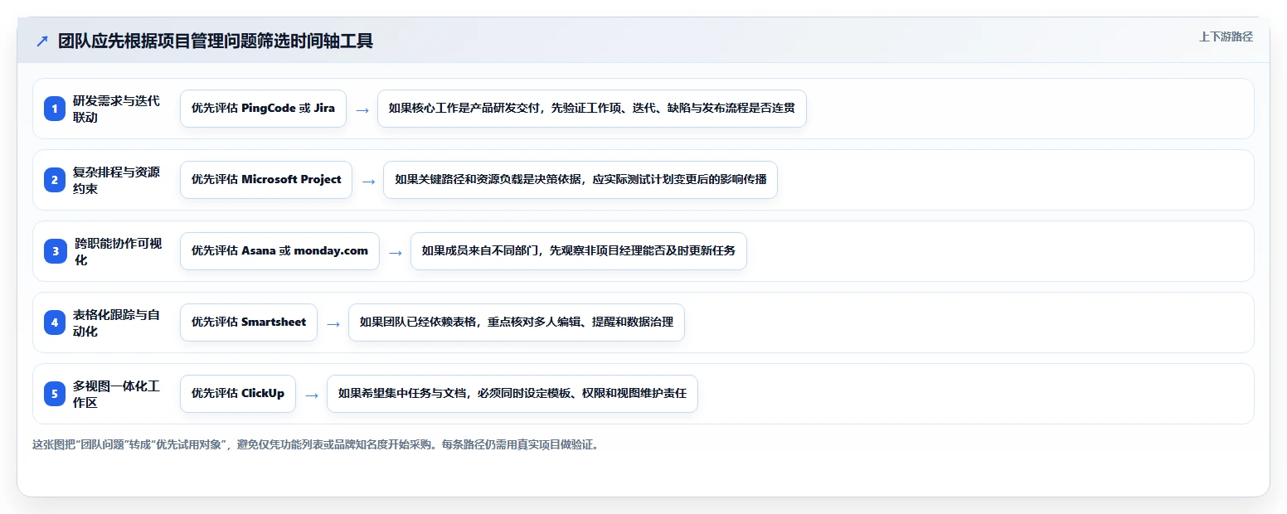Click the 优先评估 Smartsheet box

[249, 322]
